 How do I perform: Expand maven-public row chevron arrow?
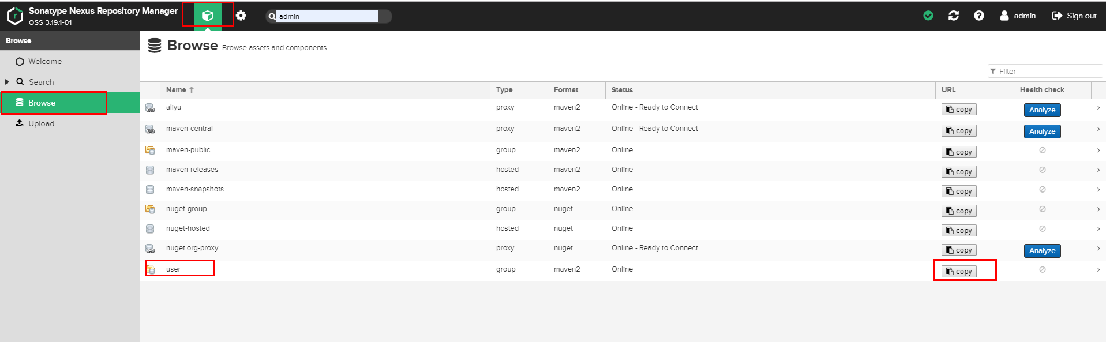[x=1098, y=151]
